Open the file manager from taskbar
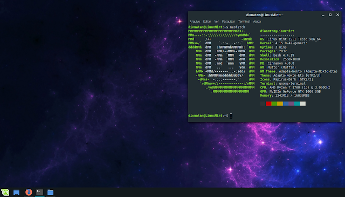Screen dimensions: 345x197 pyautogui.click(x=50, y=192)
